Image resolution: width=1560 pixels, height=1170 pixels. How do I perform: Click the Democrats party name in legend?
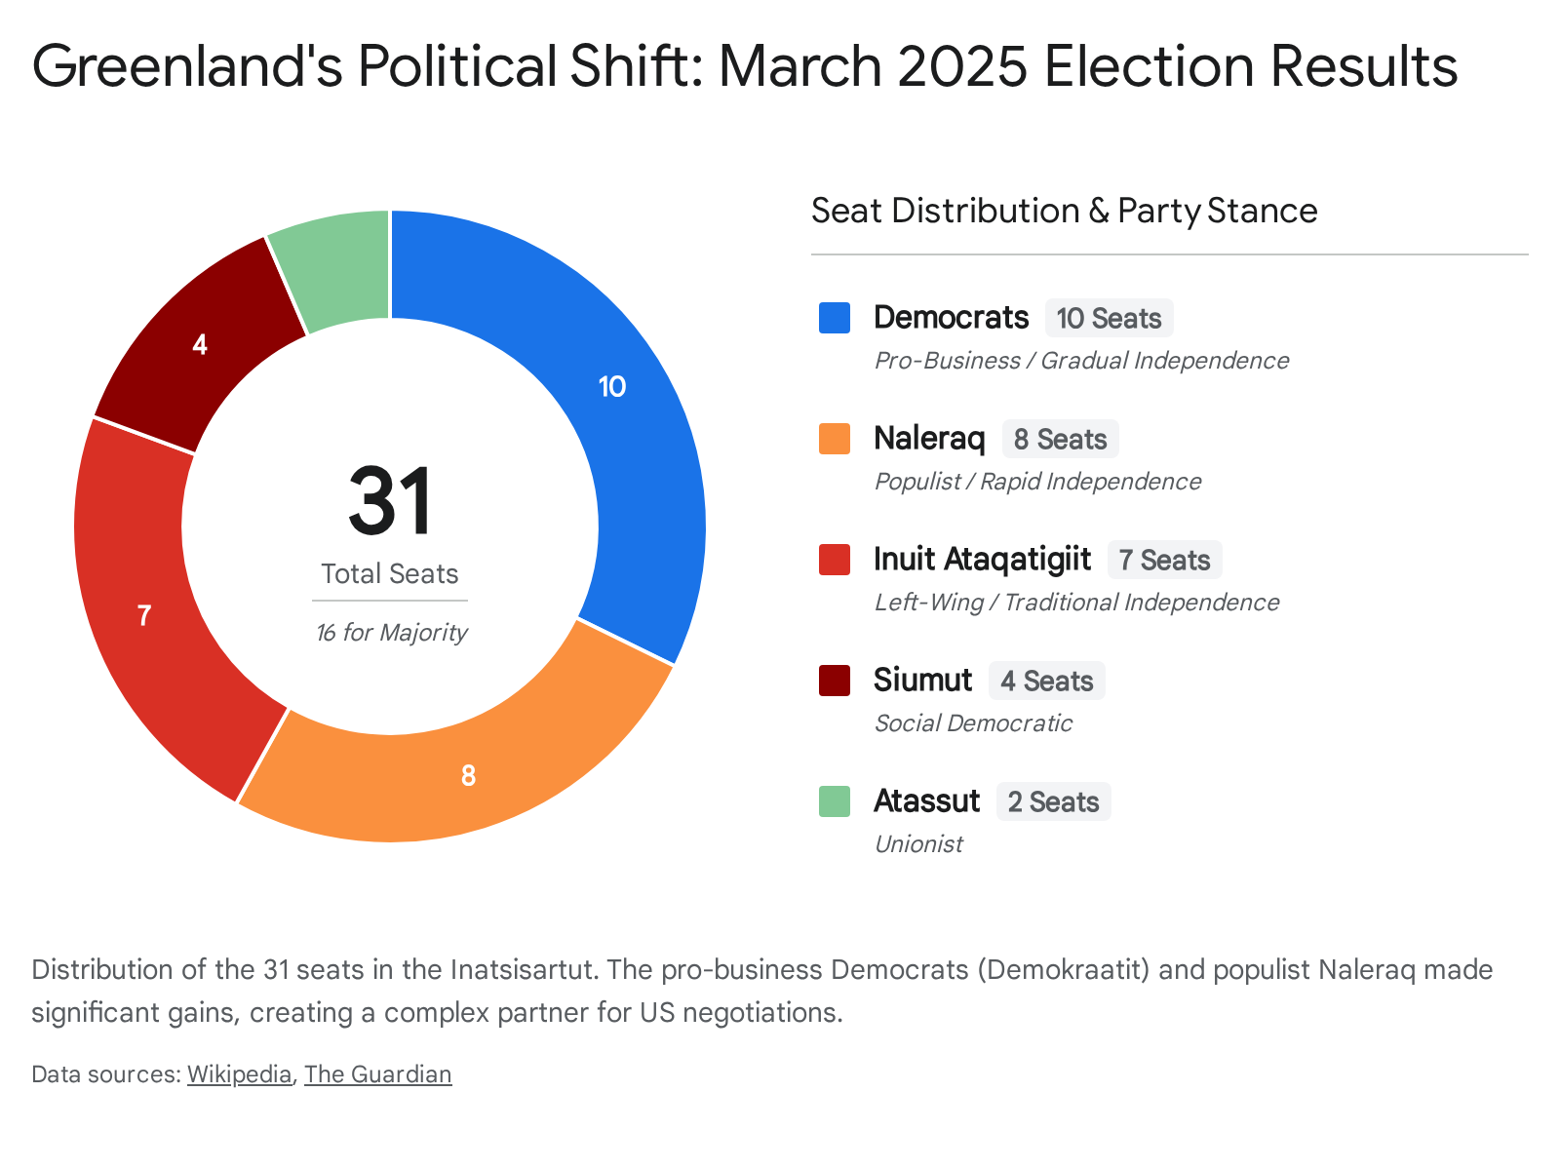click(951, 318)
